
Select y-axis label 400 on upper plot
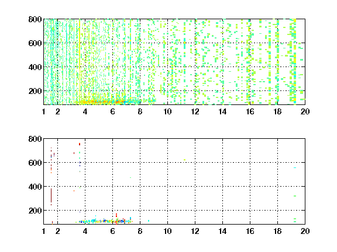point(35,67)
